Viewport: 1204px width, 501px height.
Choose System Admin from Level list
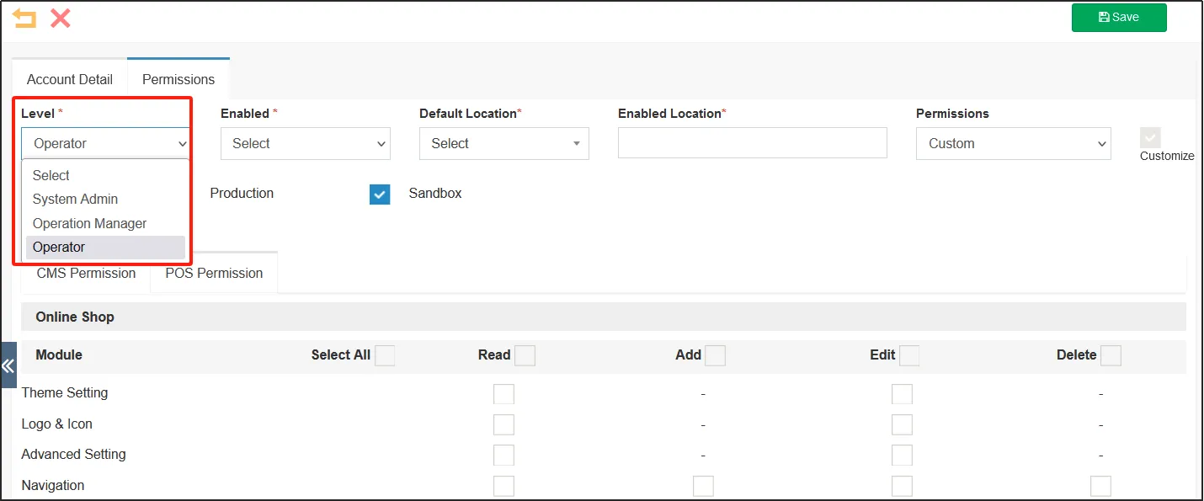tap(75, 200)
